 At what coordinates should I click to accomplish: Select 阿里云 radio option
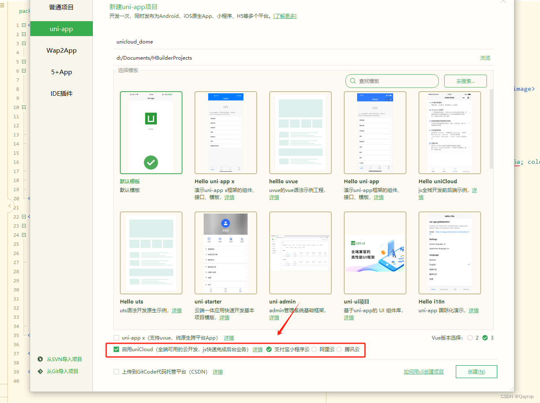(314, 350)
